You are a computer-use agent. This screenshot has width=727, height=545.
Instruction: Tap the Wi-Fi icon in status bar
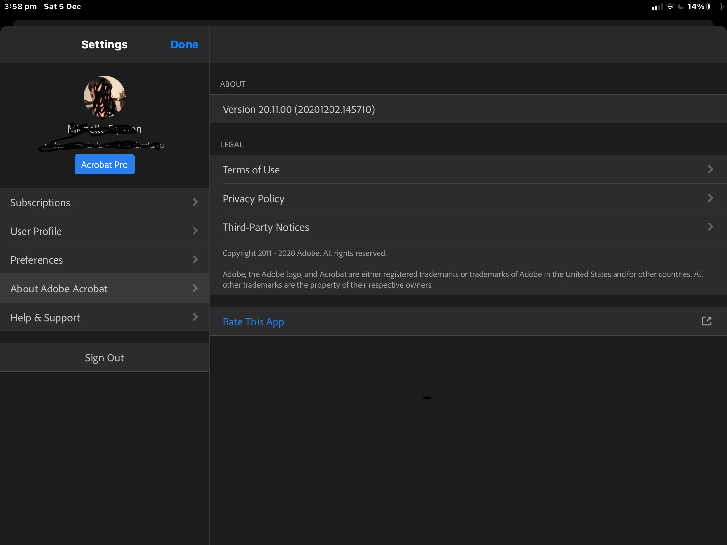669,7
